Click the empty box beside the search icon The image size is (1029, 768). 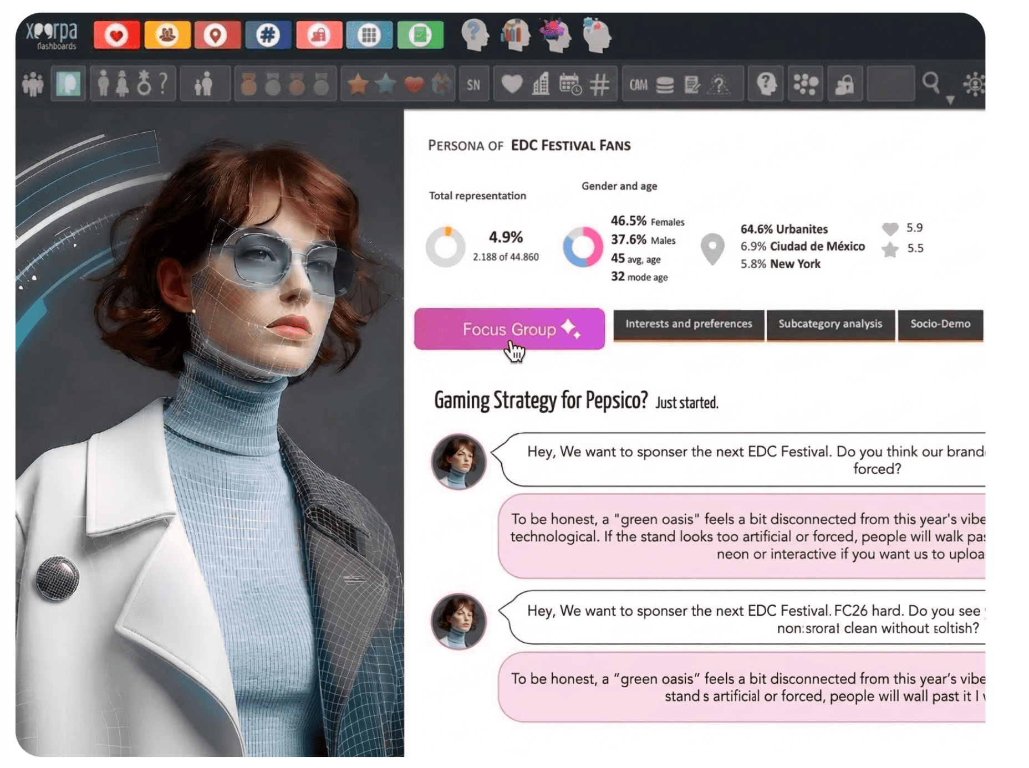[x=890, y=84]
